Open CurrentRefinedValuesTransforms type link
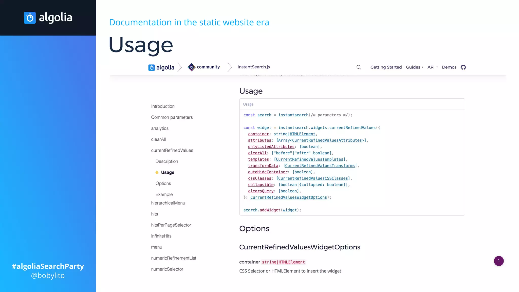Image resolution: width=519 pixels, height=292 pixels. click(320, 166)
